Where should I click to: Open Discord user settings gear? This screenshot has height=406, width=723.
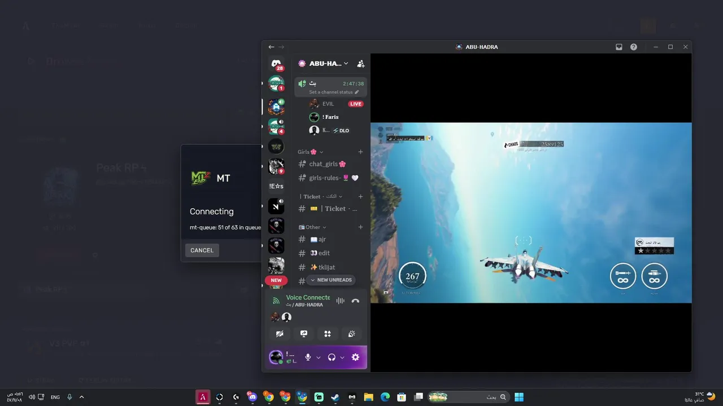pos(355,357)
